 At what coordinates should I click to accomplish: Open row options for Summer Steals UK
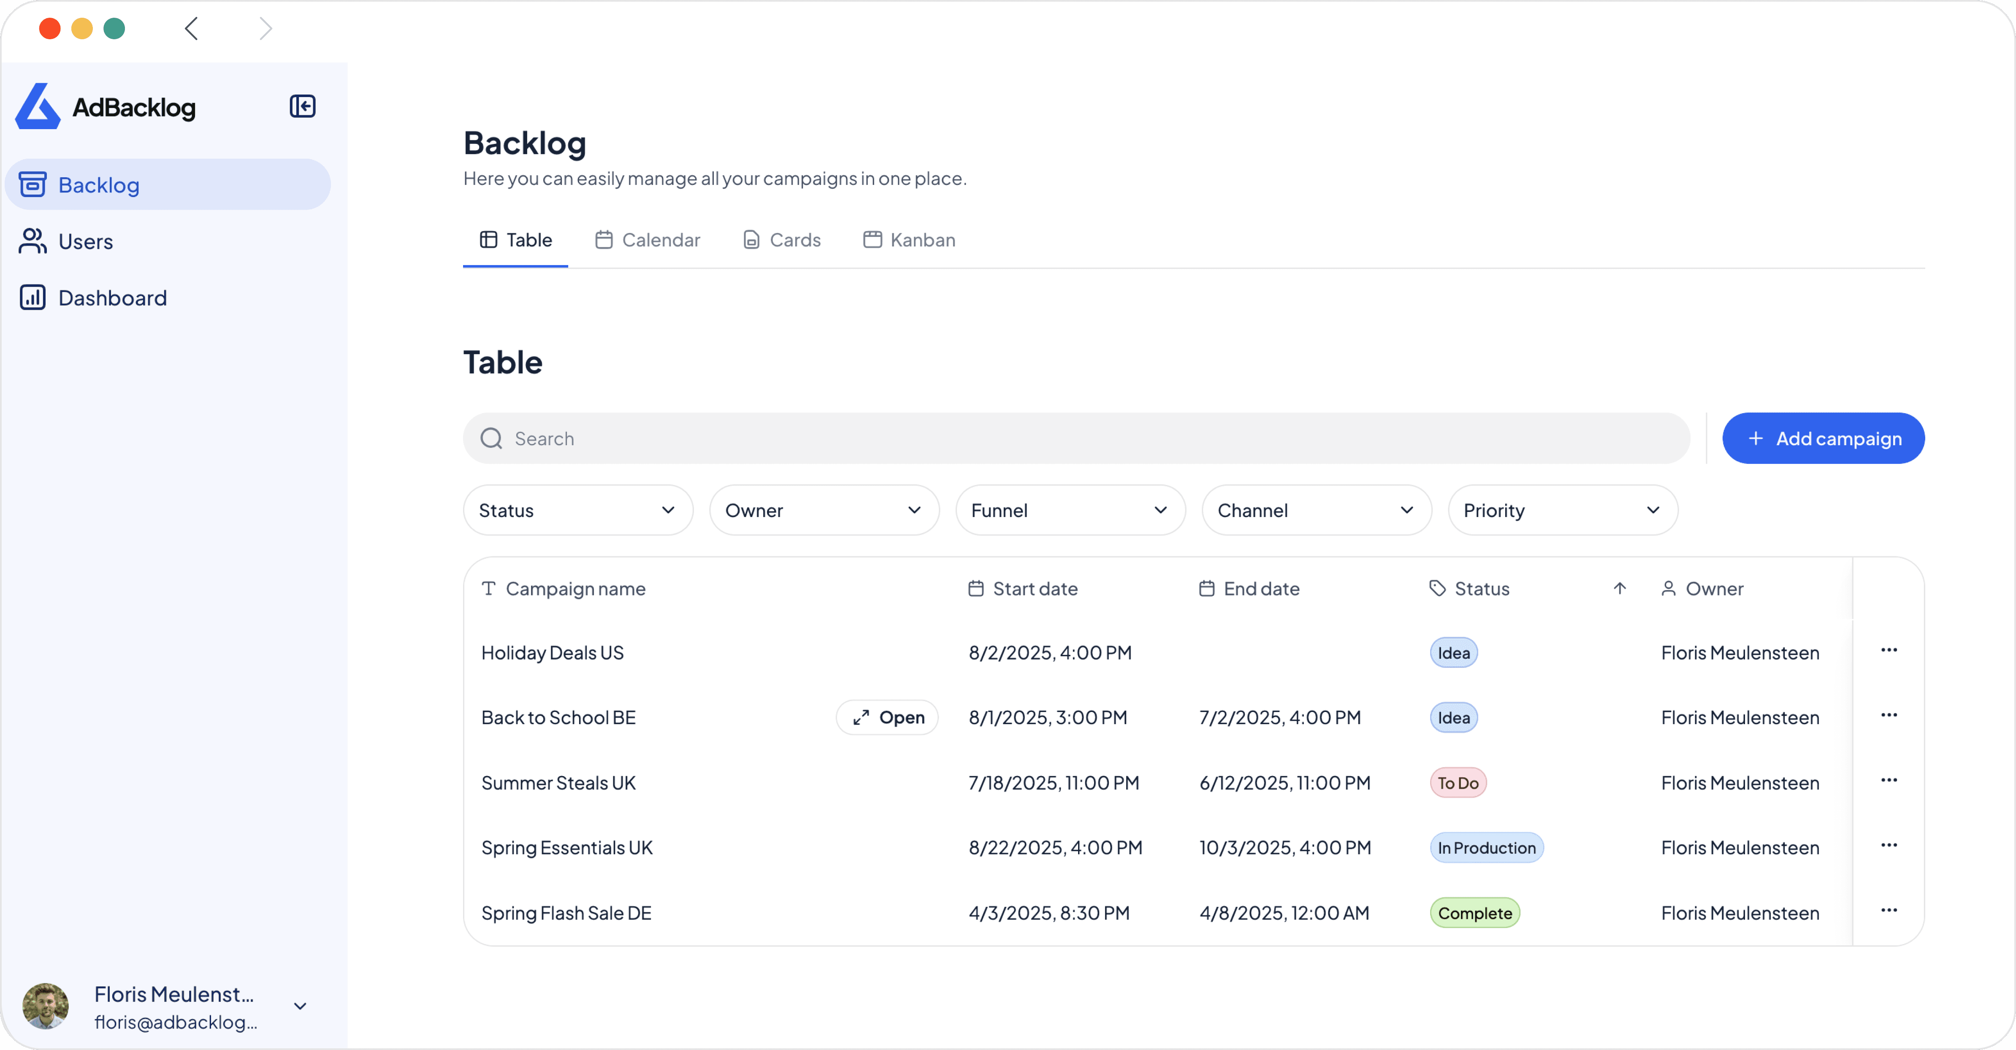1889,780
